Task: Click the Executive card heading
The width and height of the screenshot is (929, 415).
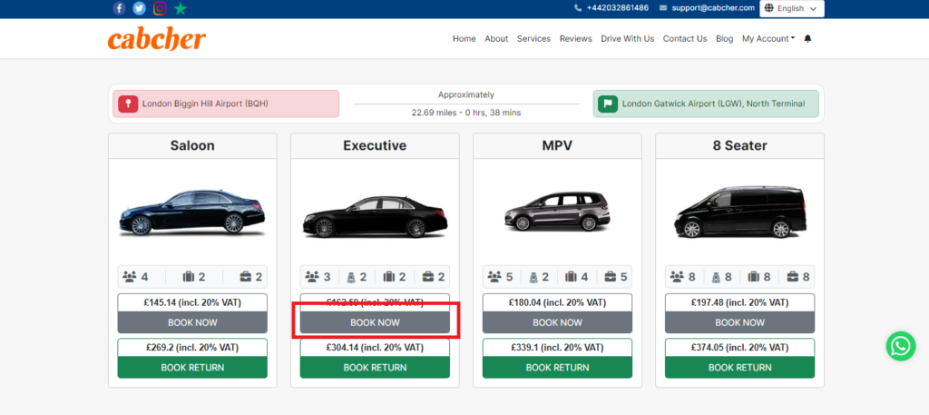Action: coord(375,145)
